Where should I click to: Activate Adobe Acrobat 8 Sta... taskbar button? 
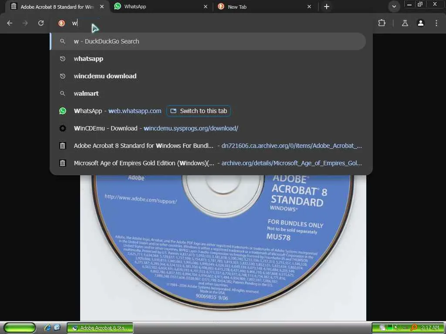[100, 328]
